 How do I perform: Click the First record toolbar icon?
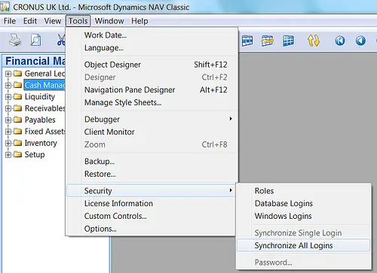coord(340,41)
